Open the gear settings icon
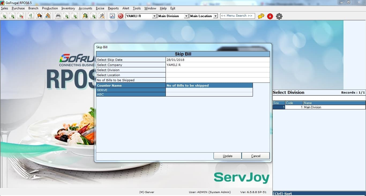 pyautogui.click(x=279, y=16)
